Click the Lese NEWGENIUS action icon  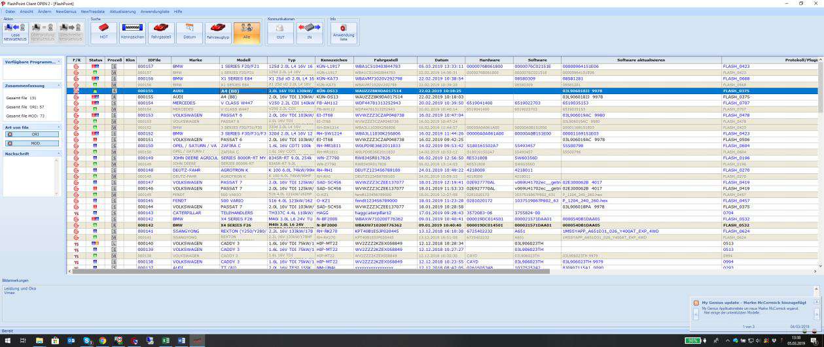[15, 33]
